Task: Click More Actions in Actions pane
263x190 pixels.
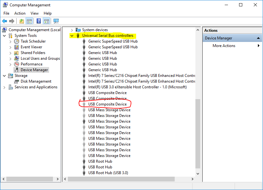Action: point(224,46)
